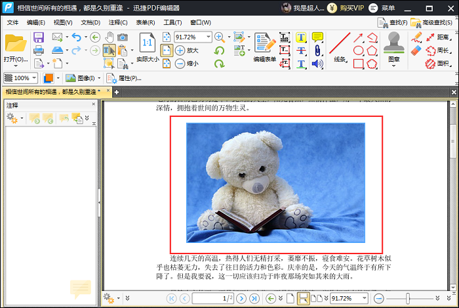This screenshot has width=459, height=308.
Task: Open the 属性(P)... properties button
Action: click(124, 78)
